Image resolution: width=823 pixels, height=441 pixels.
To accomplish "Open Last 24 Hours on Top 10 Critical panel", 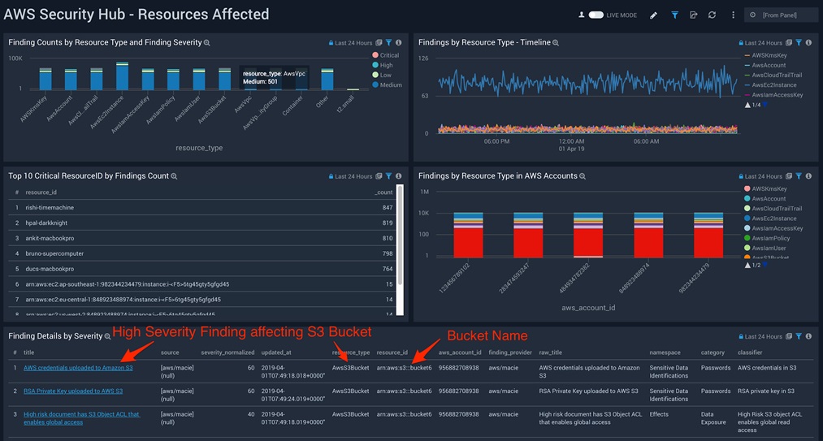I will (351, 176).
